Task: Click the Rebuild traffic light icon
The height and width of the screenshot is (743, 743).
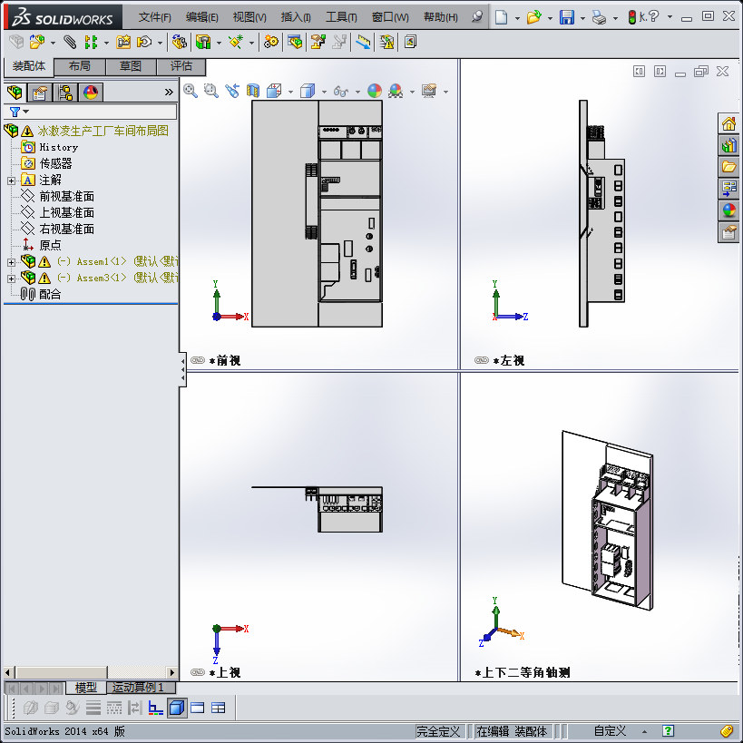Action: pyautogui.click(x=631, y=17)
